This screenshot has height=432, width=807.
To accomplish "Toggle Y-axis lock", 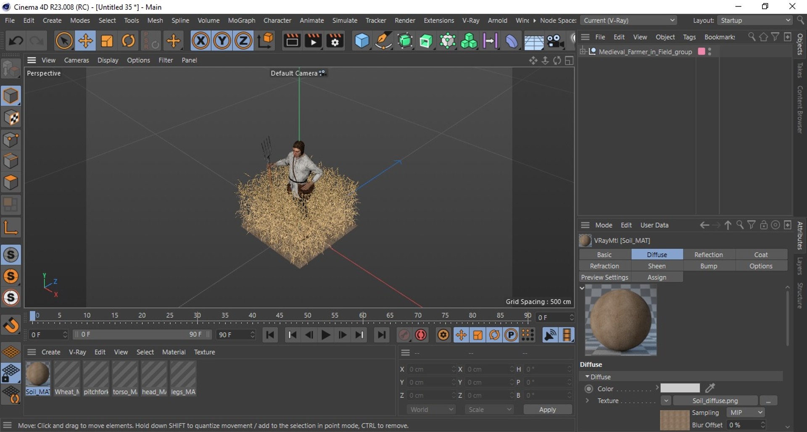I will point(222,41).
